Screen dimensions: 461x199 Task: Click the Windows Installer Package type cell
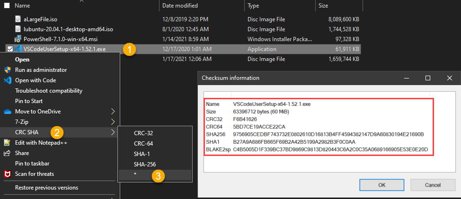pyautogui.click(x=280, y=39)
